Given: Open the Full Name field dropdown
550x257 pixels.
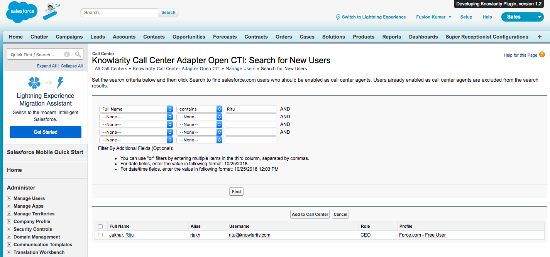Looking at the screenshot, I should pos(136,109).
